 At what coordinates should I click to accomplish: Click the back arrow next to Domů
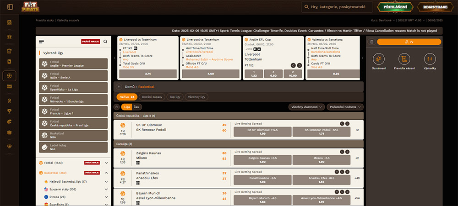pos(119,86)
